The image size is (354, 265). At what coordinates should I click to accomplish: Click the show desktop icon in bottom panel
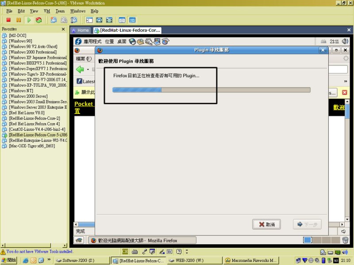[x=79, y=240]
